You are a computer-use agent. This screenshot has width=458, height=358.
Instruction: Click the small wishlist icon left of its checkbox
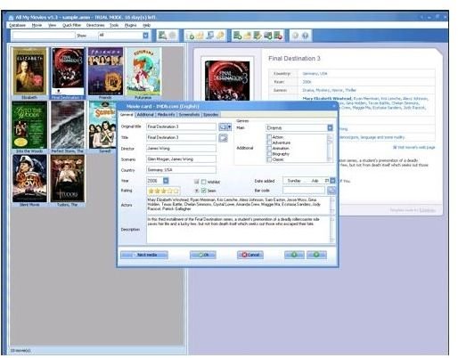click(196, 182)
